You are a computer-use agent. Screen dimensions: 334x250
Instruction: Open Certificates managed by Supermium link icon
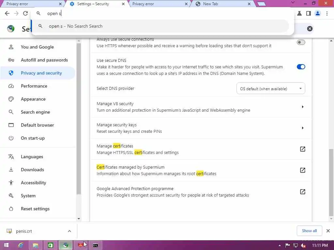click(x=302, y=170)
